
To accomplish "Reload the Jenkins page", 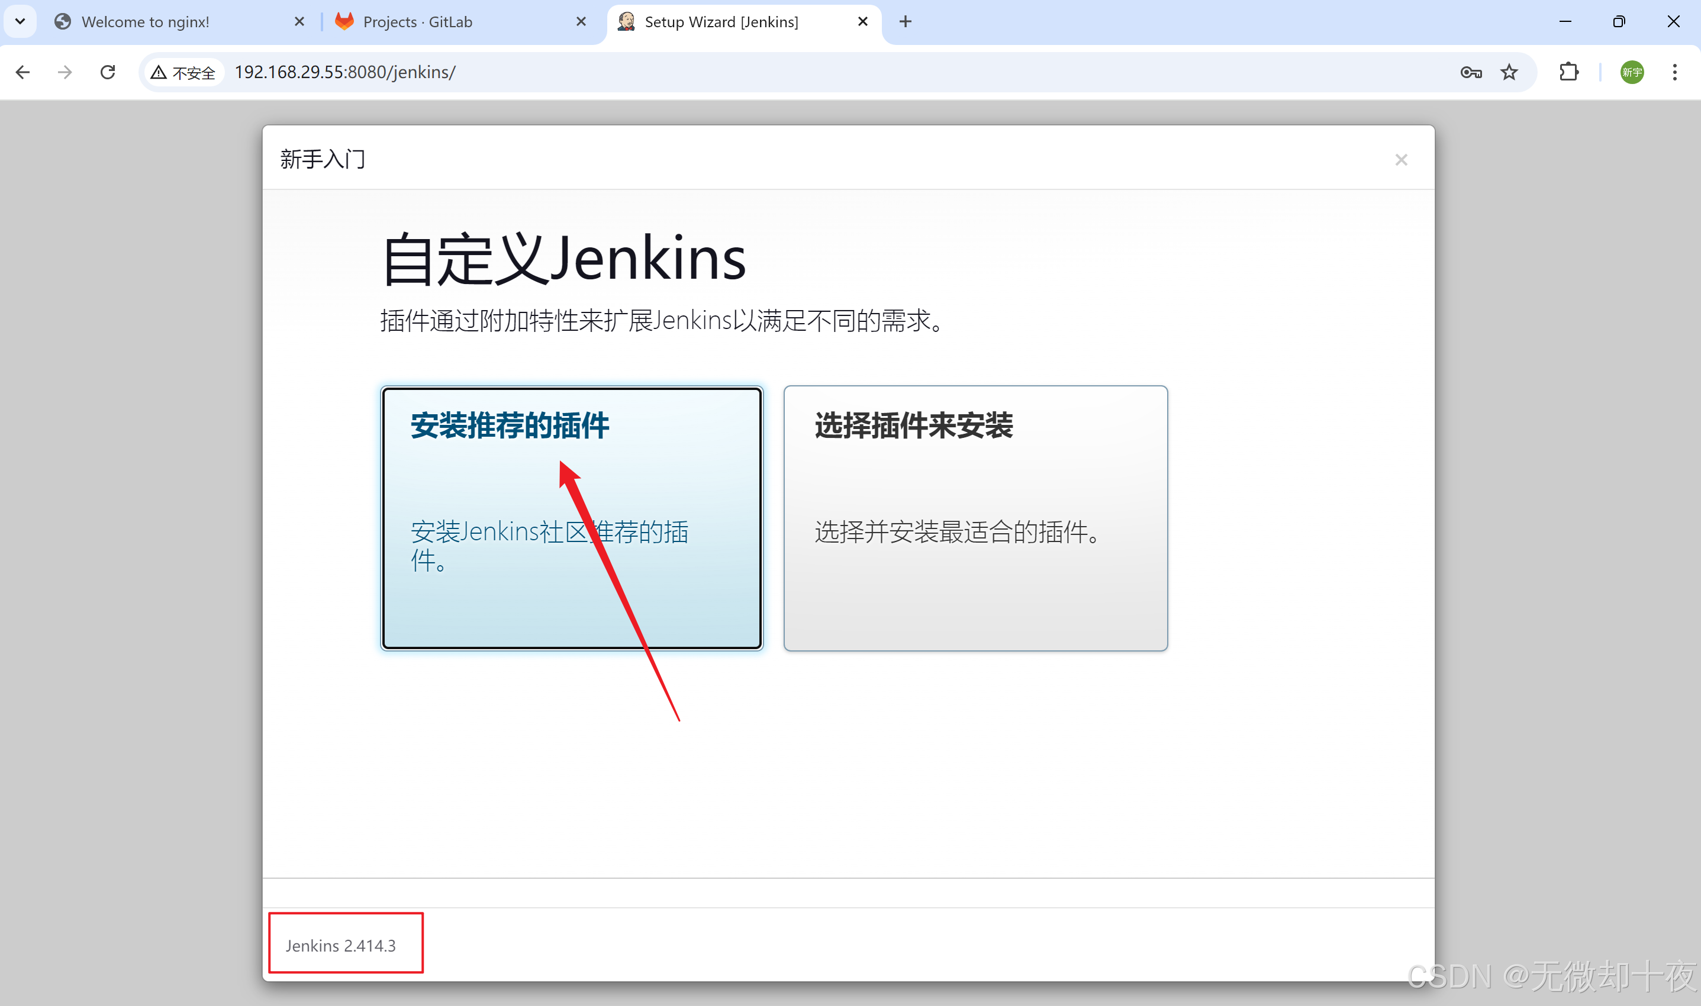I will point(108,72).
